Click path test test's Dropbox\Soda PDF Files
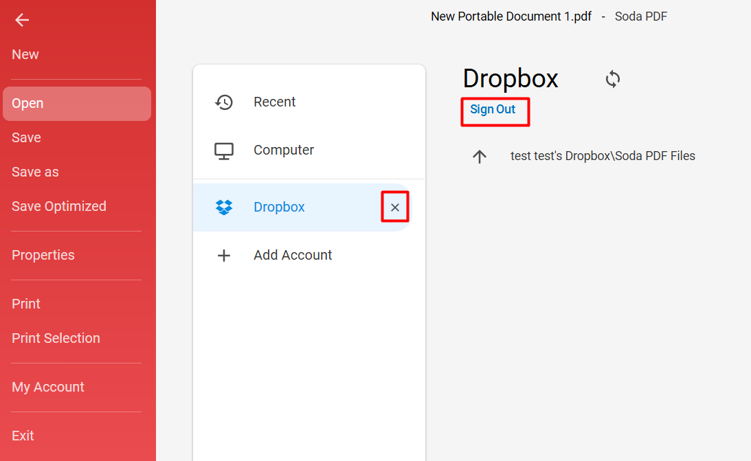The width and height of the screenshot is (751, 461). pos(603,156)
